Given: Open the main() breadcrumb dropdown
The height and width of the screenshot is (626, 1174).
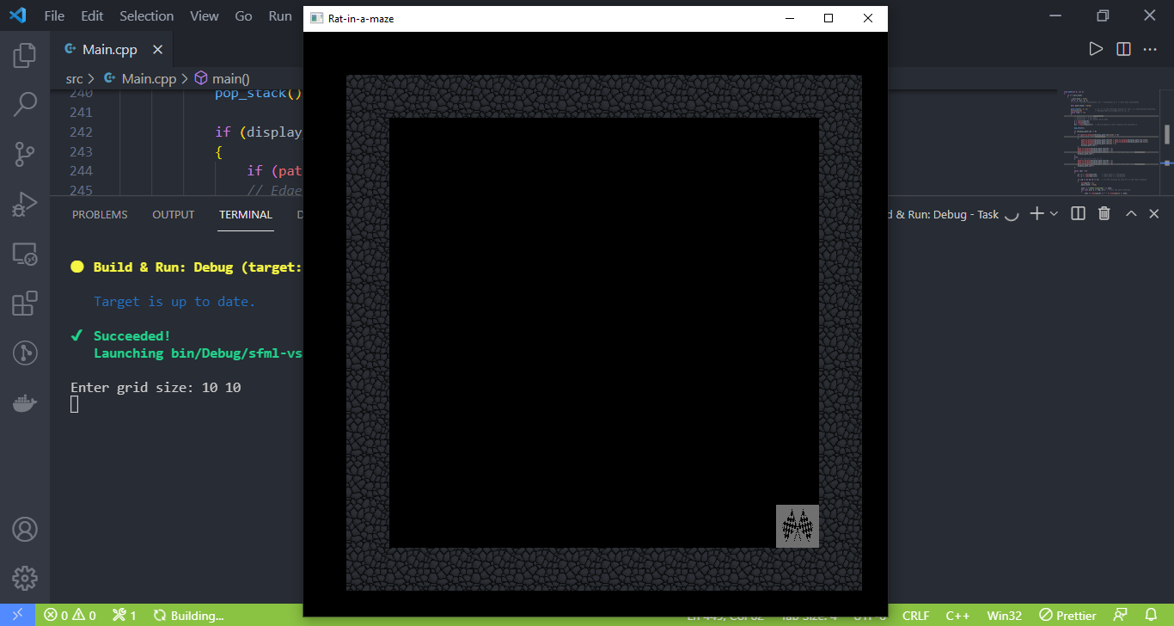Looking at the screenshot, I should 229,77.
